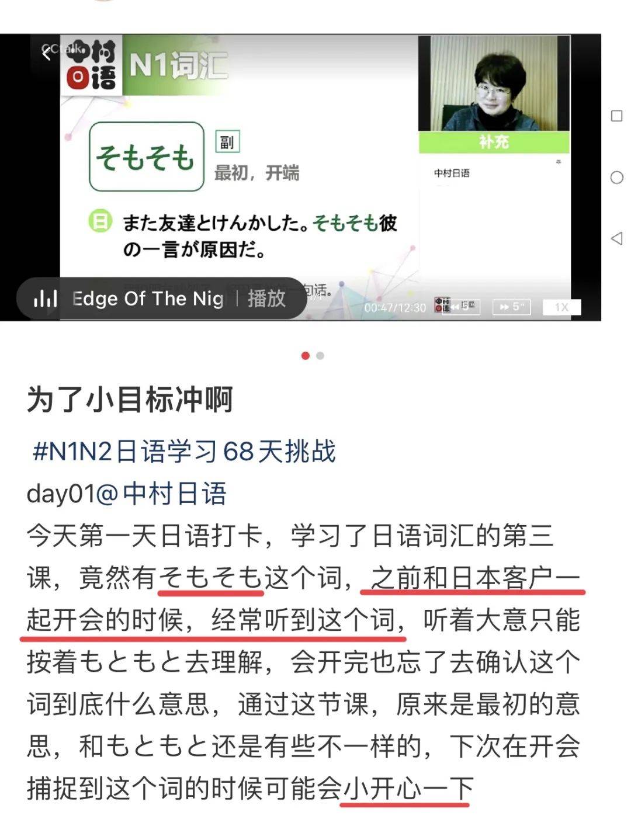The image size is (631, 833).
Task: Tap the teacher webcam thumbnail
Action: [x=494, y=84]
